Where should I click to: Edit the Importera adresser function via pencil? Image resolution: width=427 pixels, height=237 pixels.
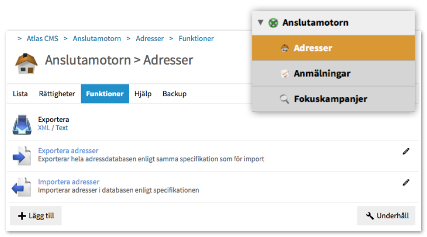tap(406, 182)
